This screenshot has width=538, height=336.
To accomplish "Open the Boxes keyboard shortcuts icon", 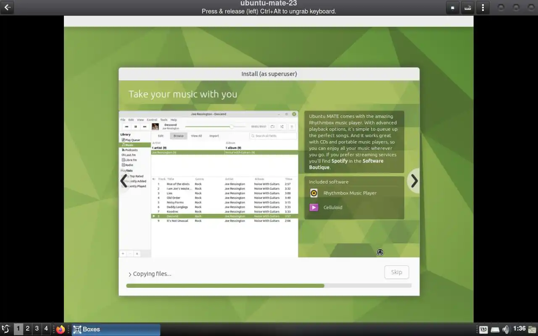I will [x=467, y=8].
